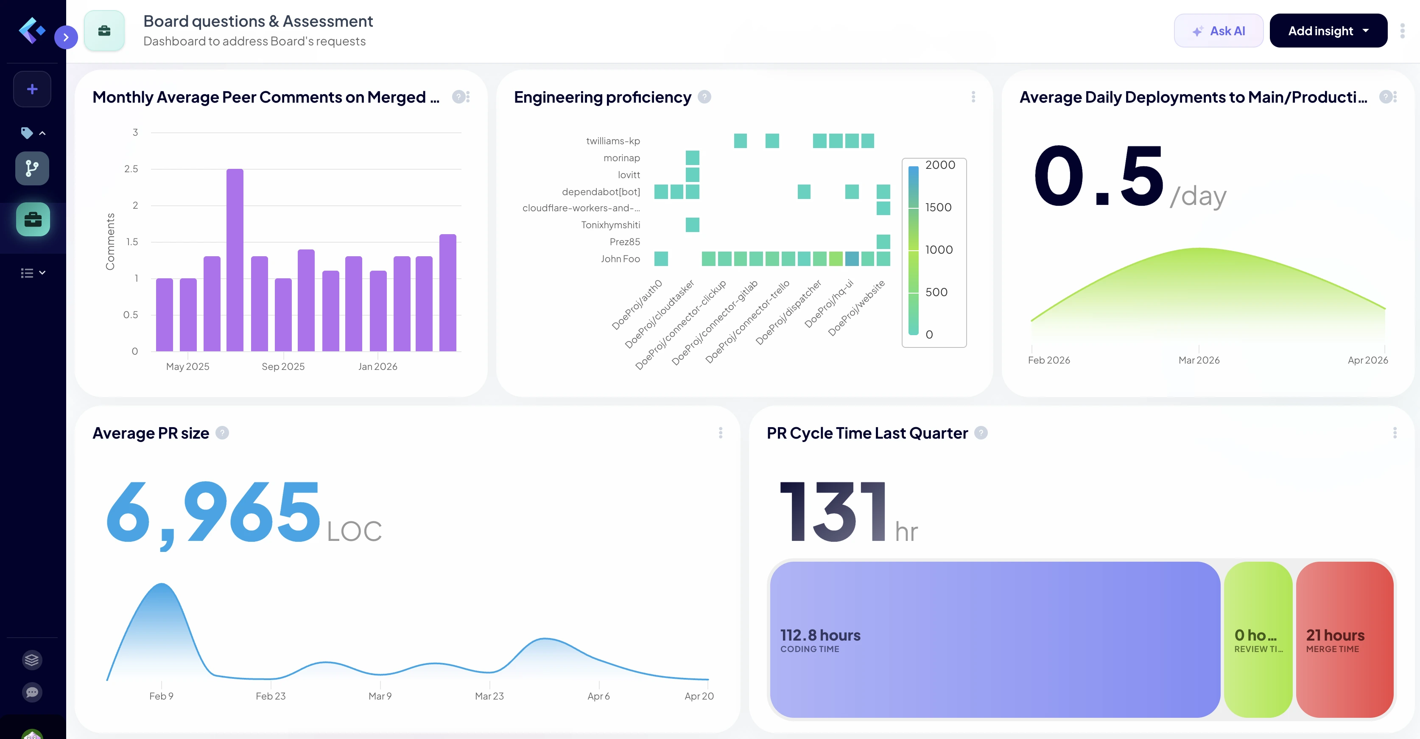1420x739 pixels.
Task: Select the briefcase dashboard sidebar icon
Action: pos(33,219)
